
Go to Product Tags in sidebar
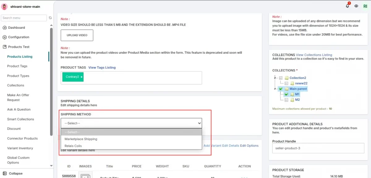pos(17,66)
